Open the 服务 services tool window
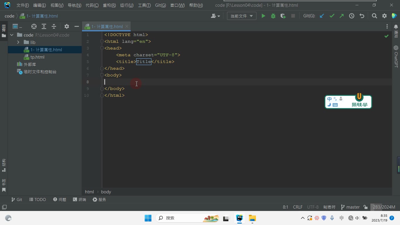Viewport: 400px width, 225px height. tap(99, 200)
